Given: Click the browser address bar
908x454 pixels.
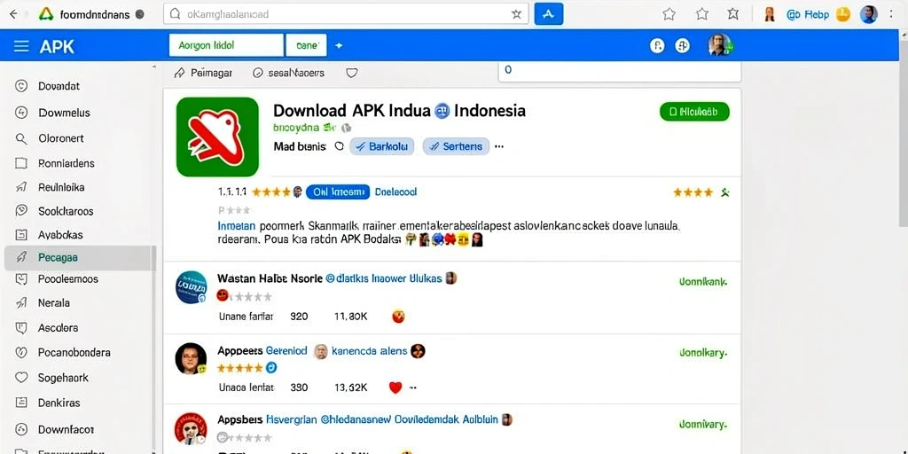Looking at the screenshot, I should pyautogui.click(x=347, y=14).
